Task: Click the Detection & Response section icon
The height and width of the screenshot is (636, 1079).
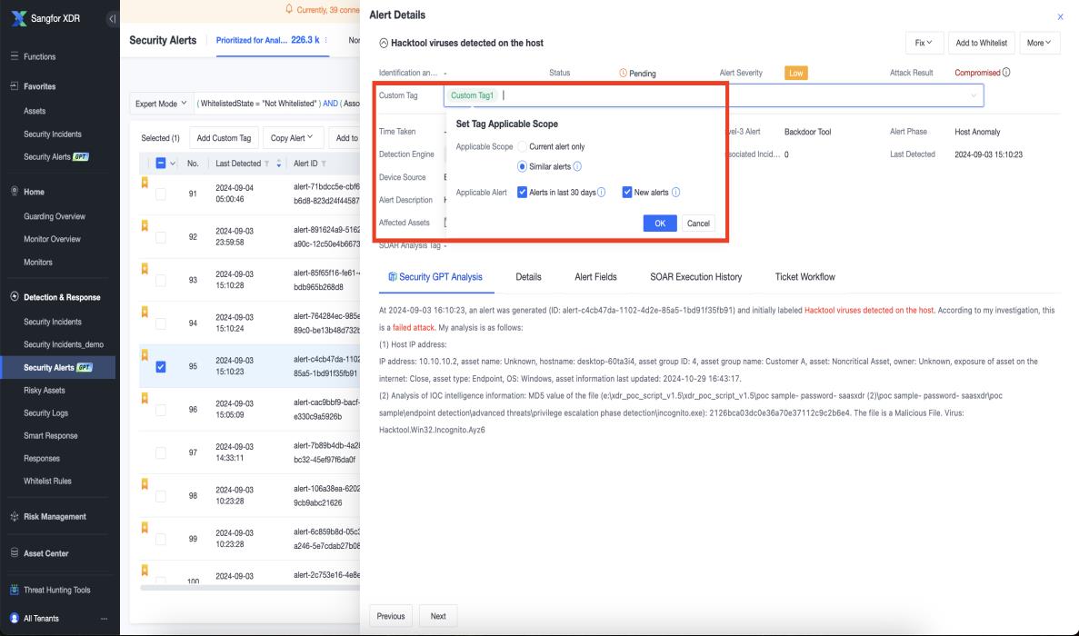Action: click(15, 296)
